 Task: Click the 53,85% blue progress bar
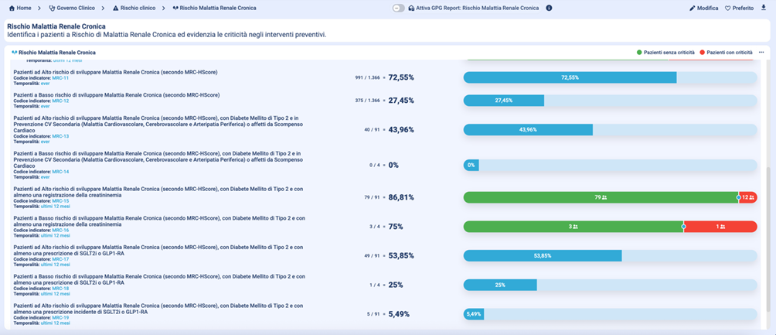[541, 255]
